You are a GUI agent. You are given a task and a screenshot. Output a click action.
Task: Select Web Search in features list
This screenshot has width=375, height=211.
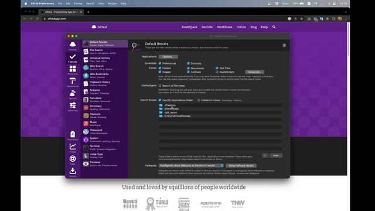(x=105, y=67)
